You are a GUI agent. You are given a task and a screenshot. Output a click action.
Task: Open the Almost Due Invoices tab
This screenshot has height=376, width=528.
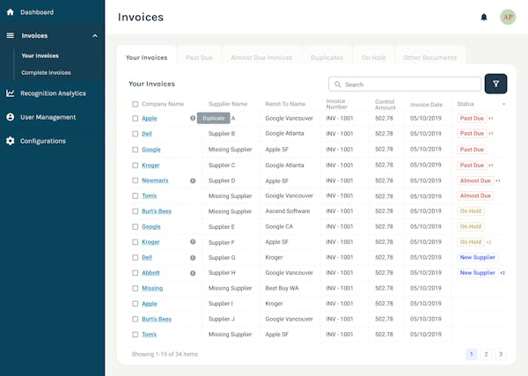[261, 57]
